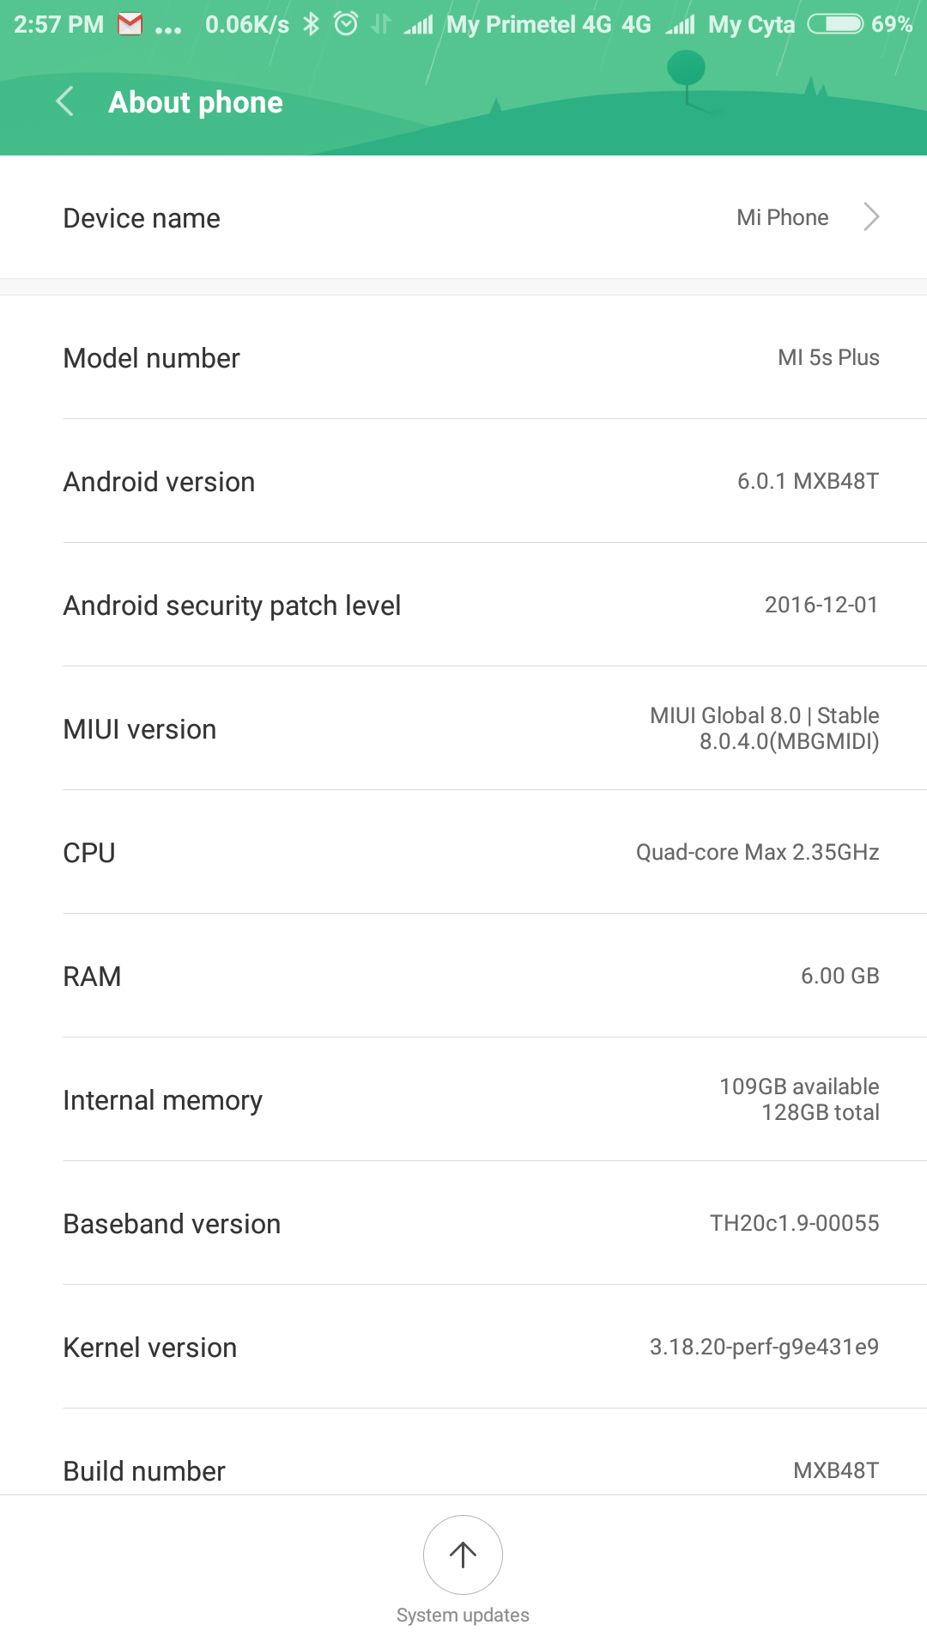This screenshot has width=927, height=1649.
Task: Select Android security patch level row
Action: point(463,605)
